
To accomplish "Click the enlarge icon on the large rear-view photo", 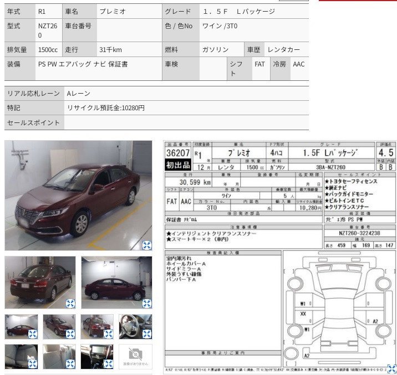I will 70,304.
